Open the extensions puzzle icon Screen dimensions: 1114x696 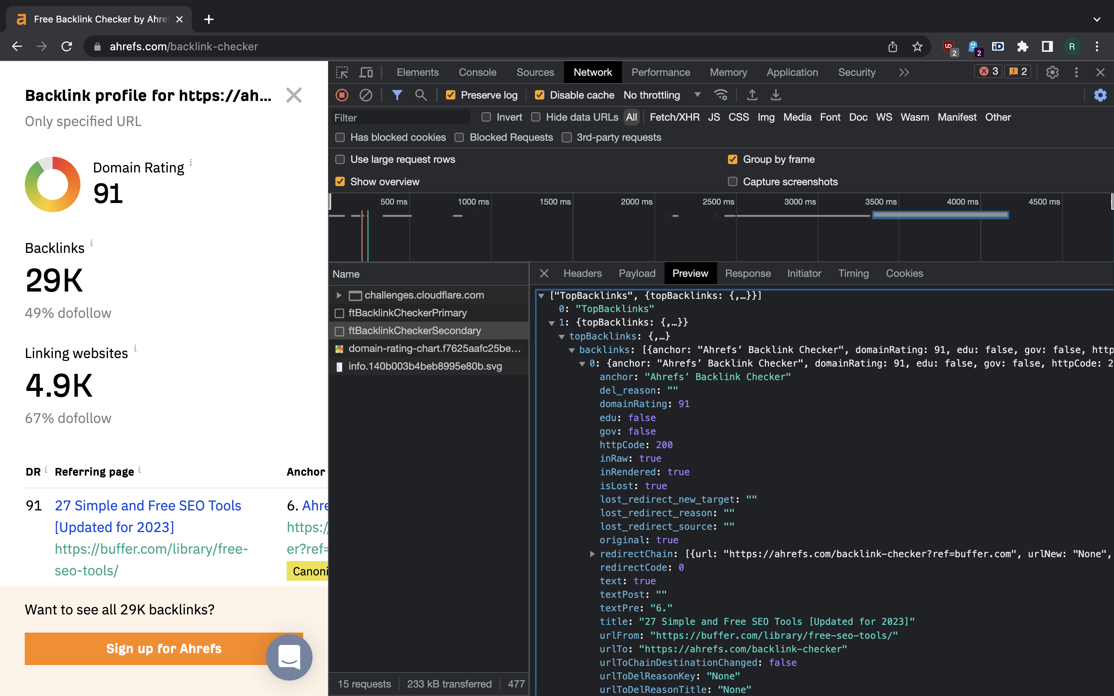pos(1022,46)
